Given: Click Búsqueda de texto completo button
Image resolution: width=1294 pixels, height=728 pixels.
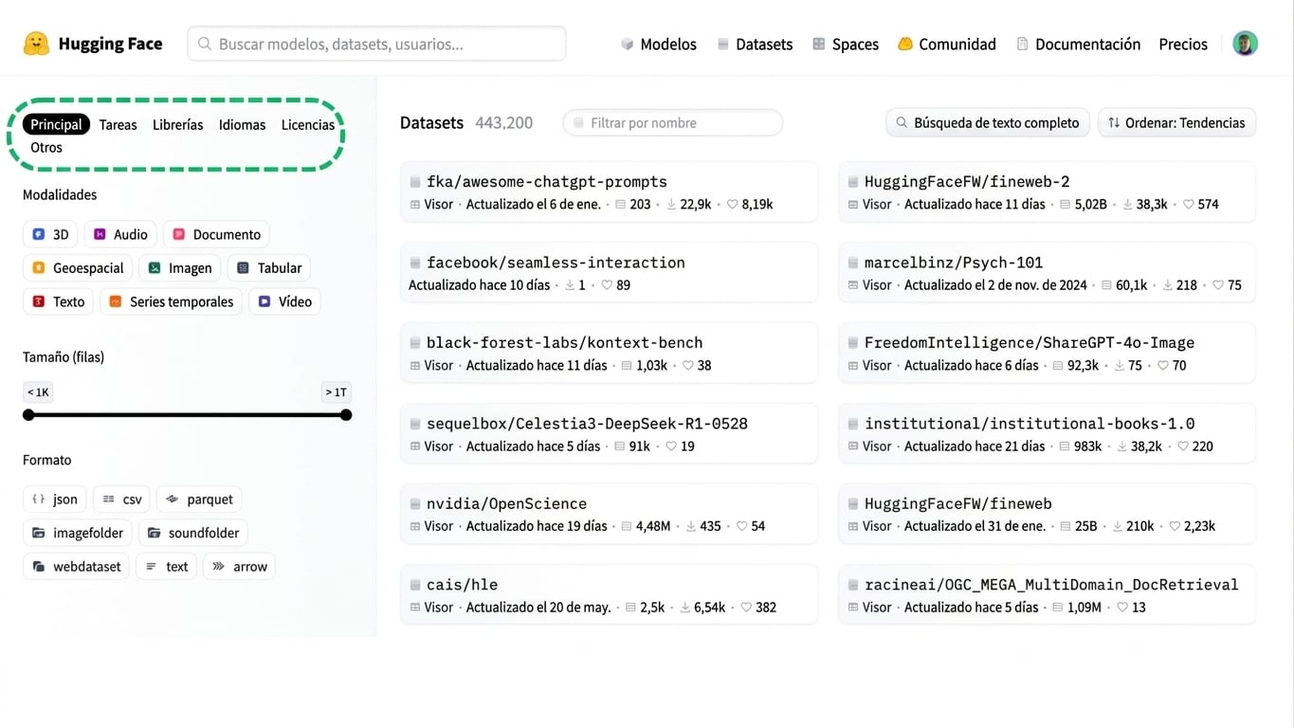Looking at the screenshot, I should [x=987, y=122].
